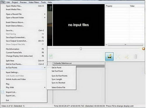Select Sync to Shortest option
Screen dimensions: 146x108
click(x=58, y=83)
